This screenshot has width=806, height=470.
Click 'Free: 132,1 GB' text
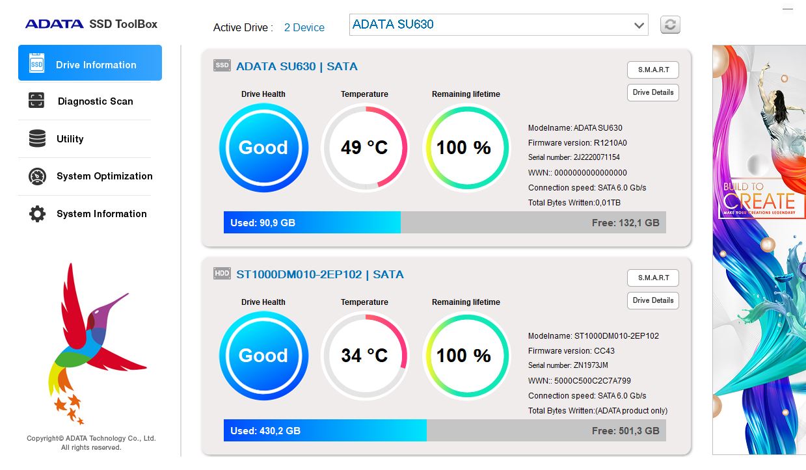pyautogui.click(x=626, y=222)
